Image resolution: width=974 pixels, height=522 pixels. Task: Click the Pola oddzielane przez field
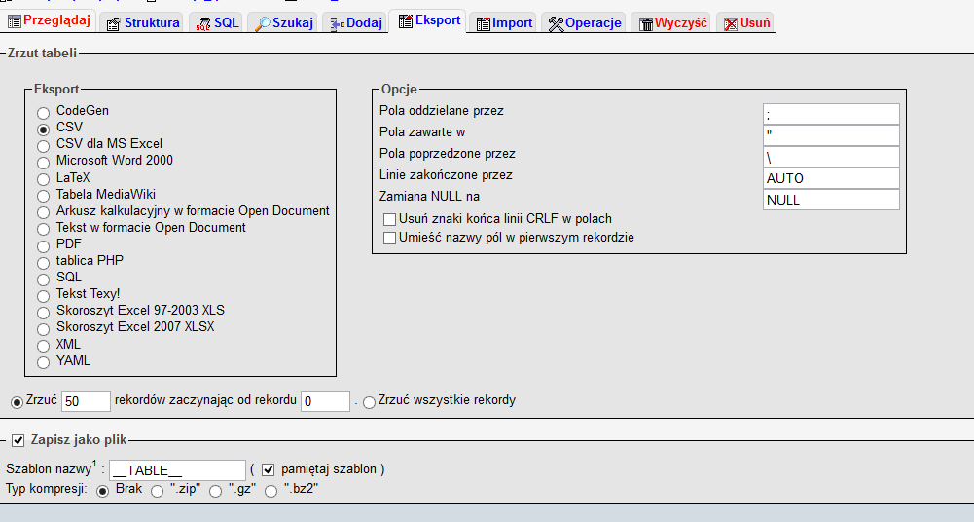[831, 114]
